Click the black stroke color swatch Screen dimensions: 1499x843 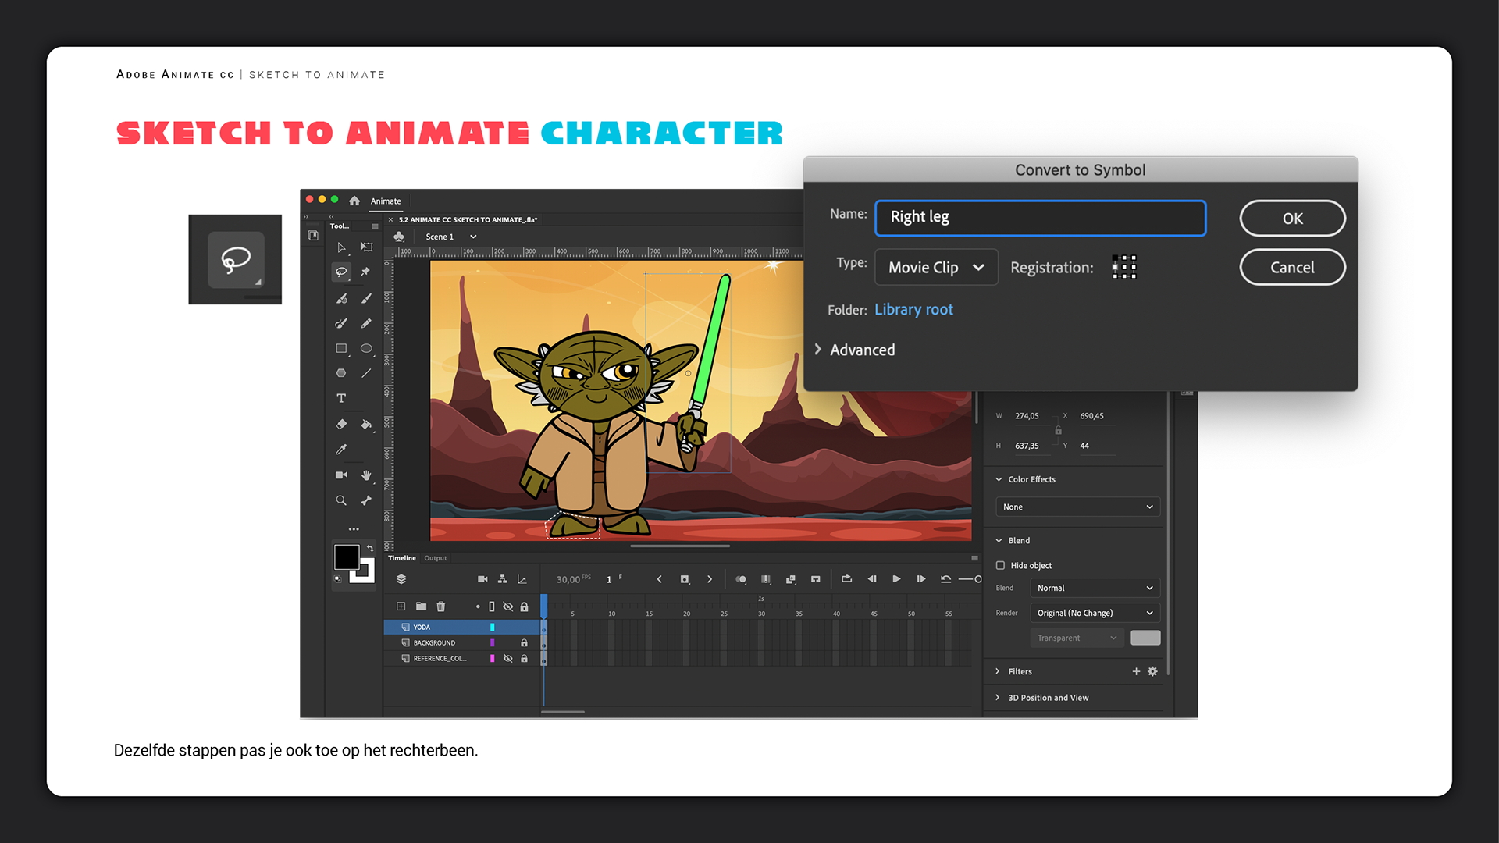(x=347, y=557)
